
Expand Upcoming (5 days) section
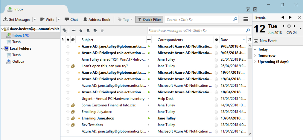(255, 62)
